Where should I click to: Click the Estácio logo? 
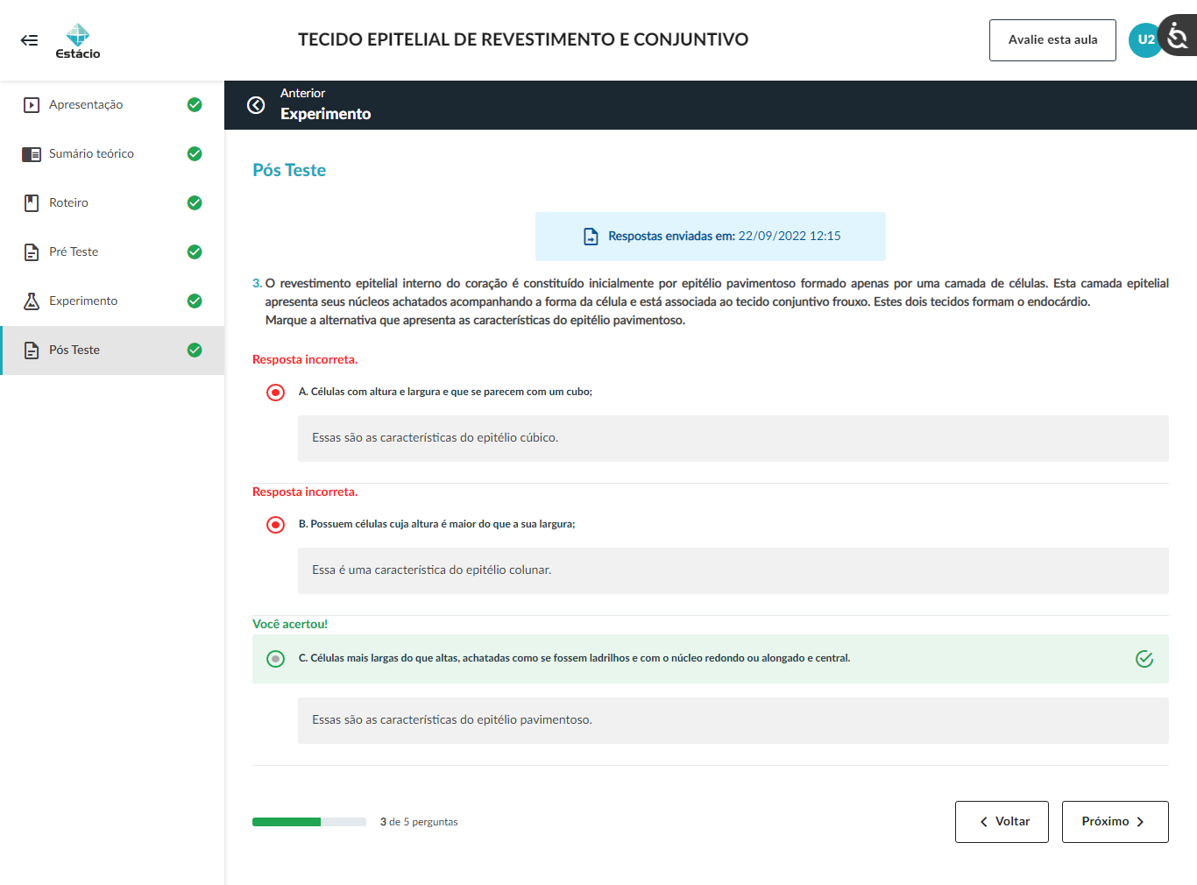pyautogui.click(x=78, y=41)
